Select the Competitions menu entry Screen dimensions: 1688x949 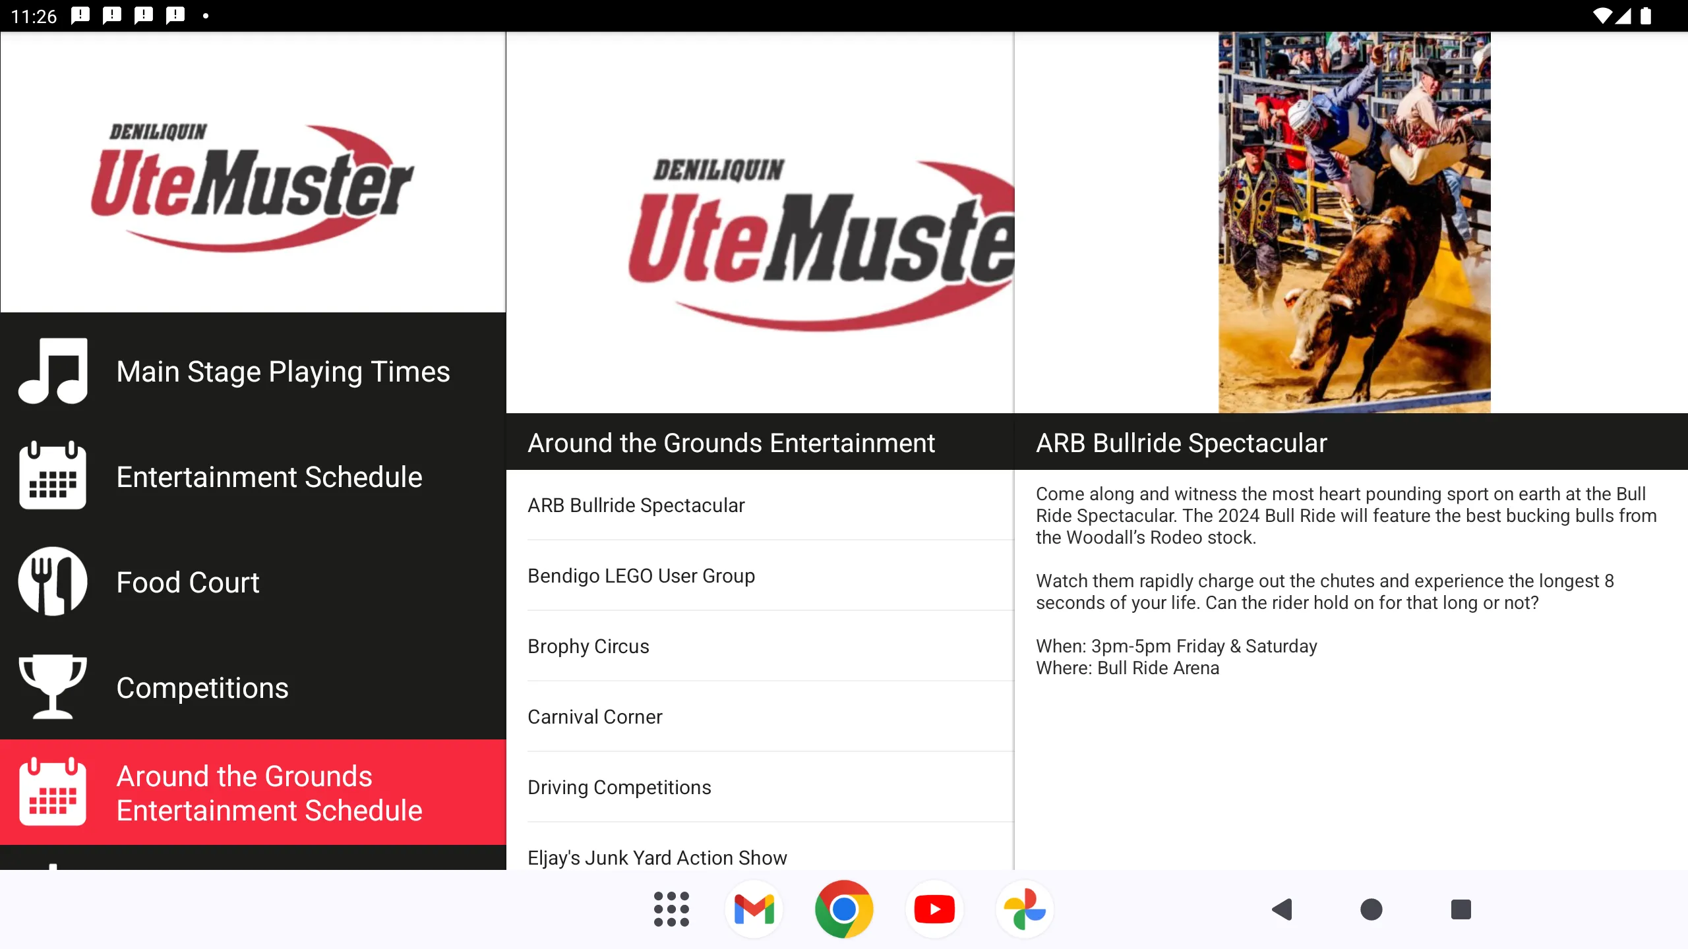coord(253,687)
